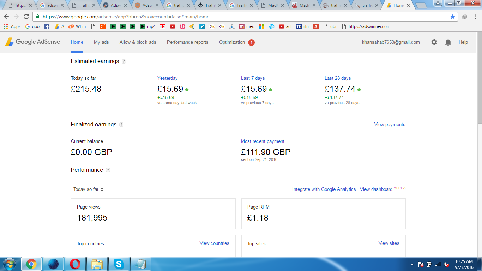Click the Help link

point(463,42)
